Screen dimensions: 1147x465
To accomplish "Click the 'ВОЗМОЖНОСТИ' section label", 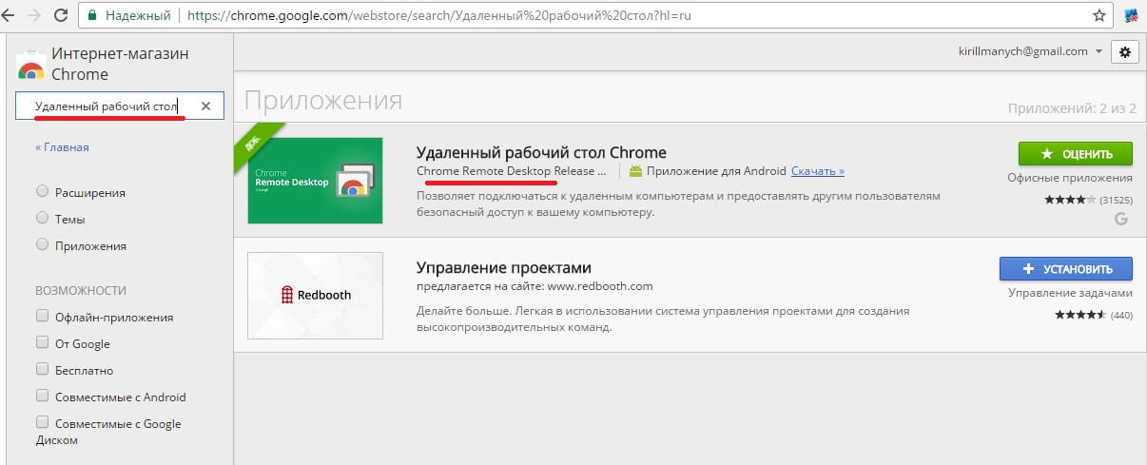I will click(x=81, y=290).
